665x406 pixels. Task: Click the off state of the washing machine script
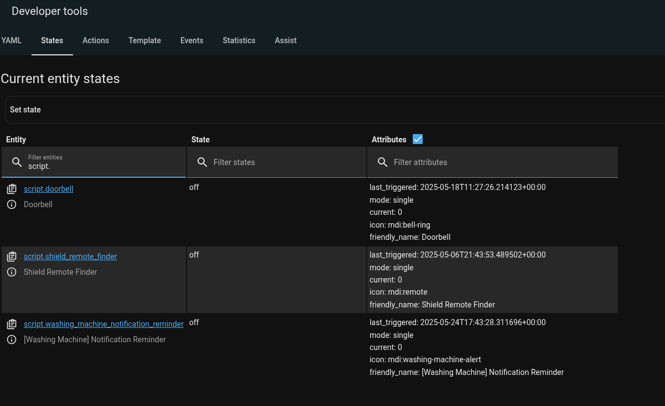click(194, 322)
